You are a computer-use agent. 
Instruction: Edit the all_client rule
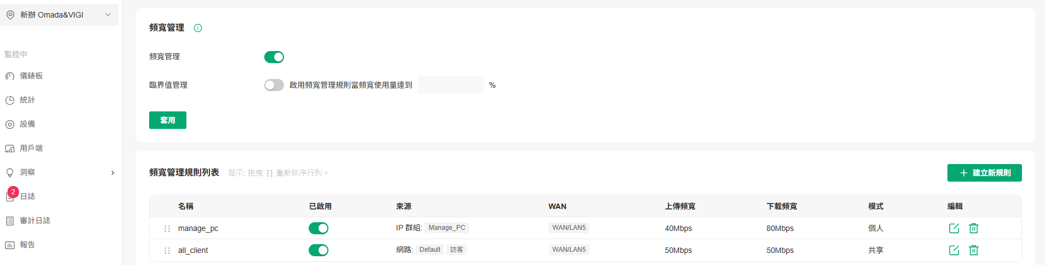coord(954,250)
